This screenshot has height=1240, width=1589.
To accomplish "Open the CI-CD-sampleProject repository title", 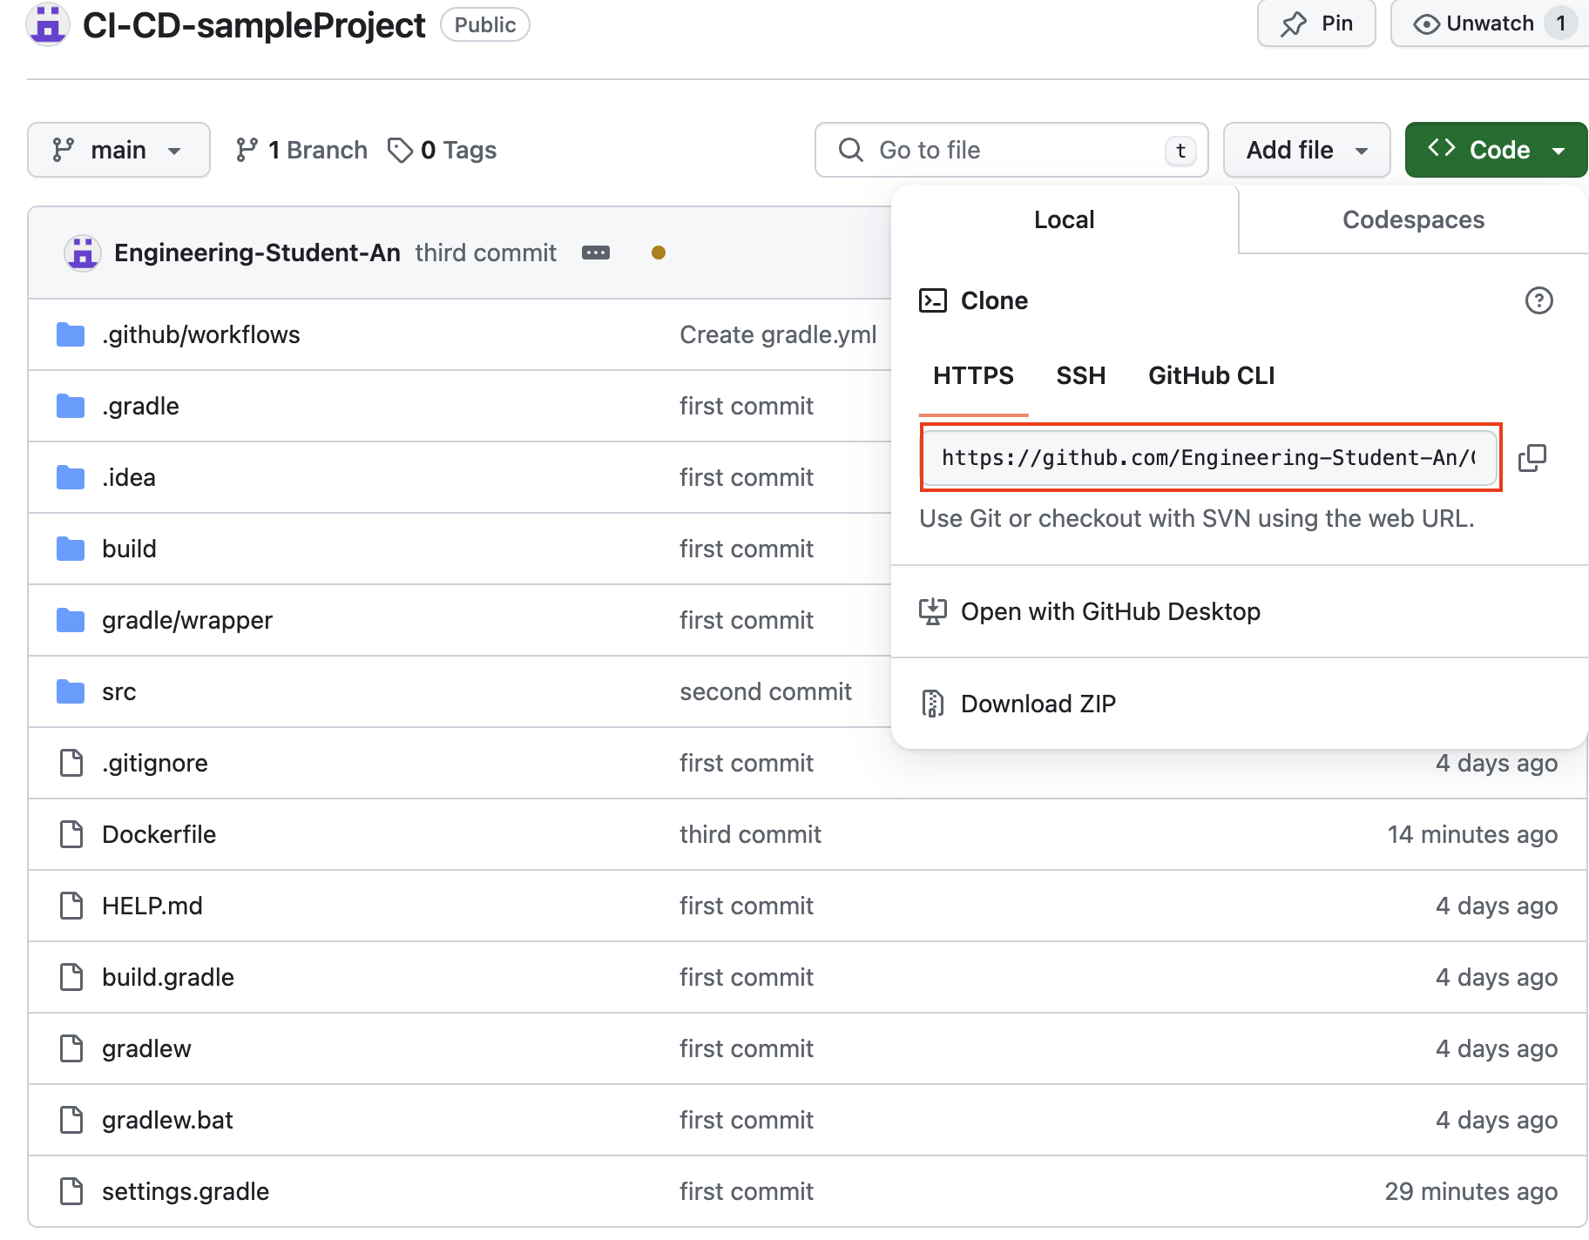I will [x=254, y=24].
